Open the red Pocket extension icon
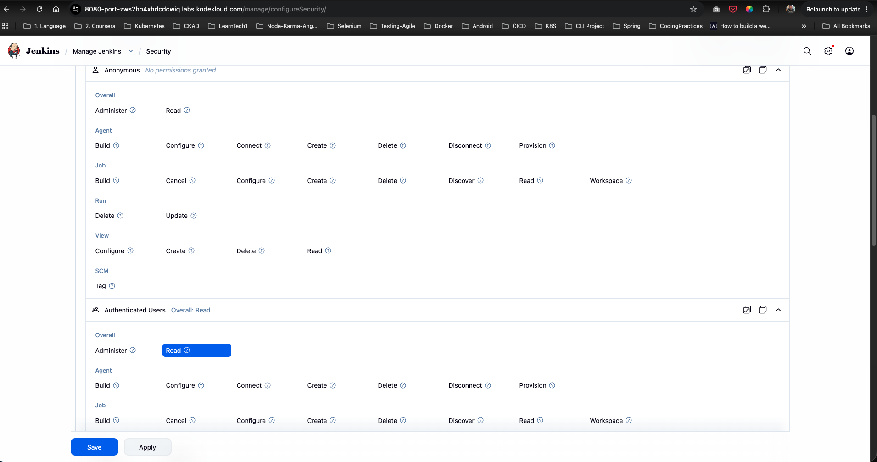Screen dimensions: 877x462 [733, 9]
